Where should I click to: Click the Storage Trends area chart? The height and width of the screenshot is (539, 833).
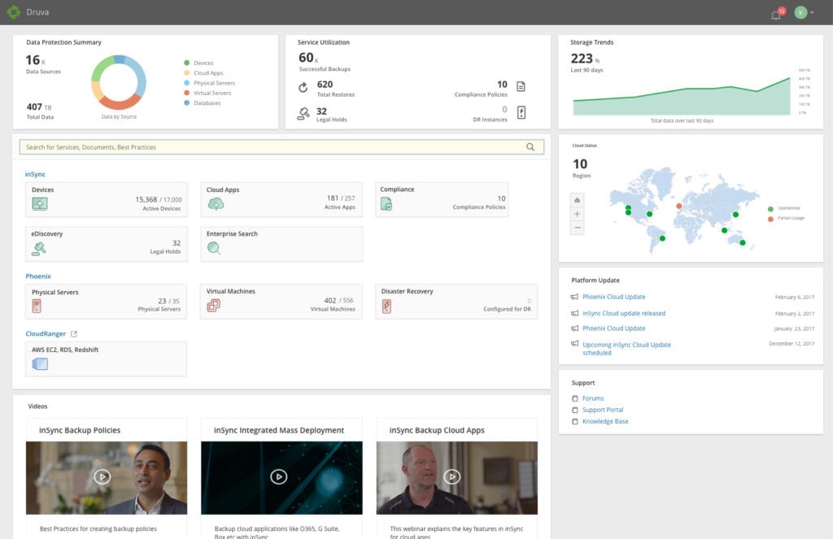[682, 96]
